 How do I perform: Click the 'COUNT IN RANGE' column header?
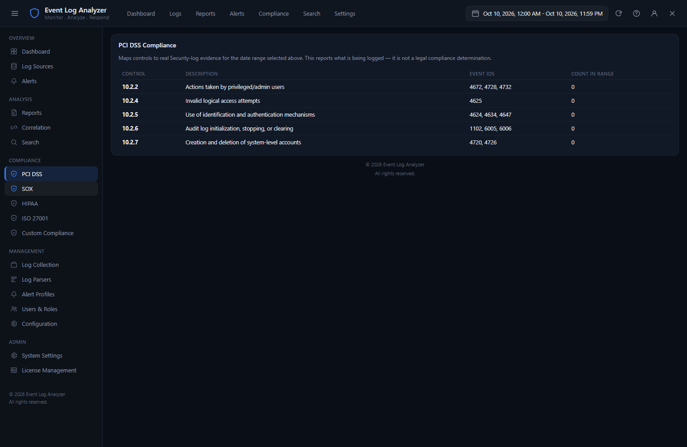pos(593,74)
